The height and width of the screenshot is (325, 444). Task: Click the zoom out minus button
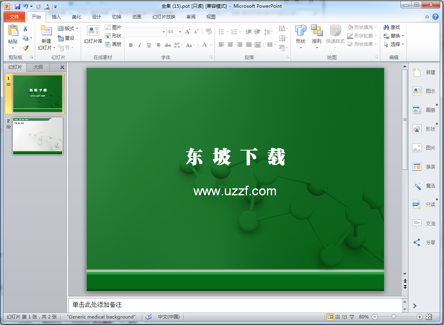pyautogui.click(x=375, y=317)
